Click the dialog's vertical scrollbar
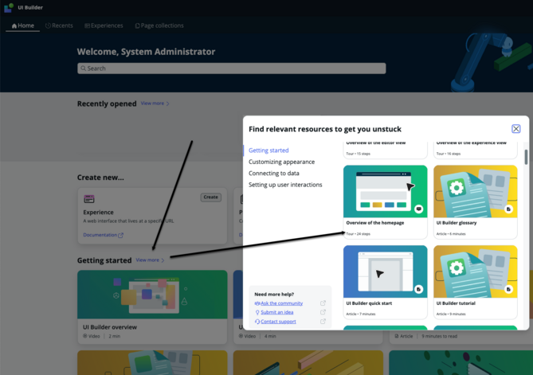 526,157
